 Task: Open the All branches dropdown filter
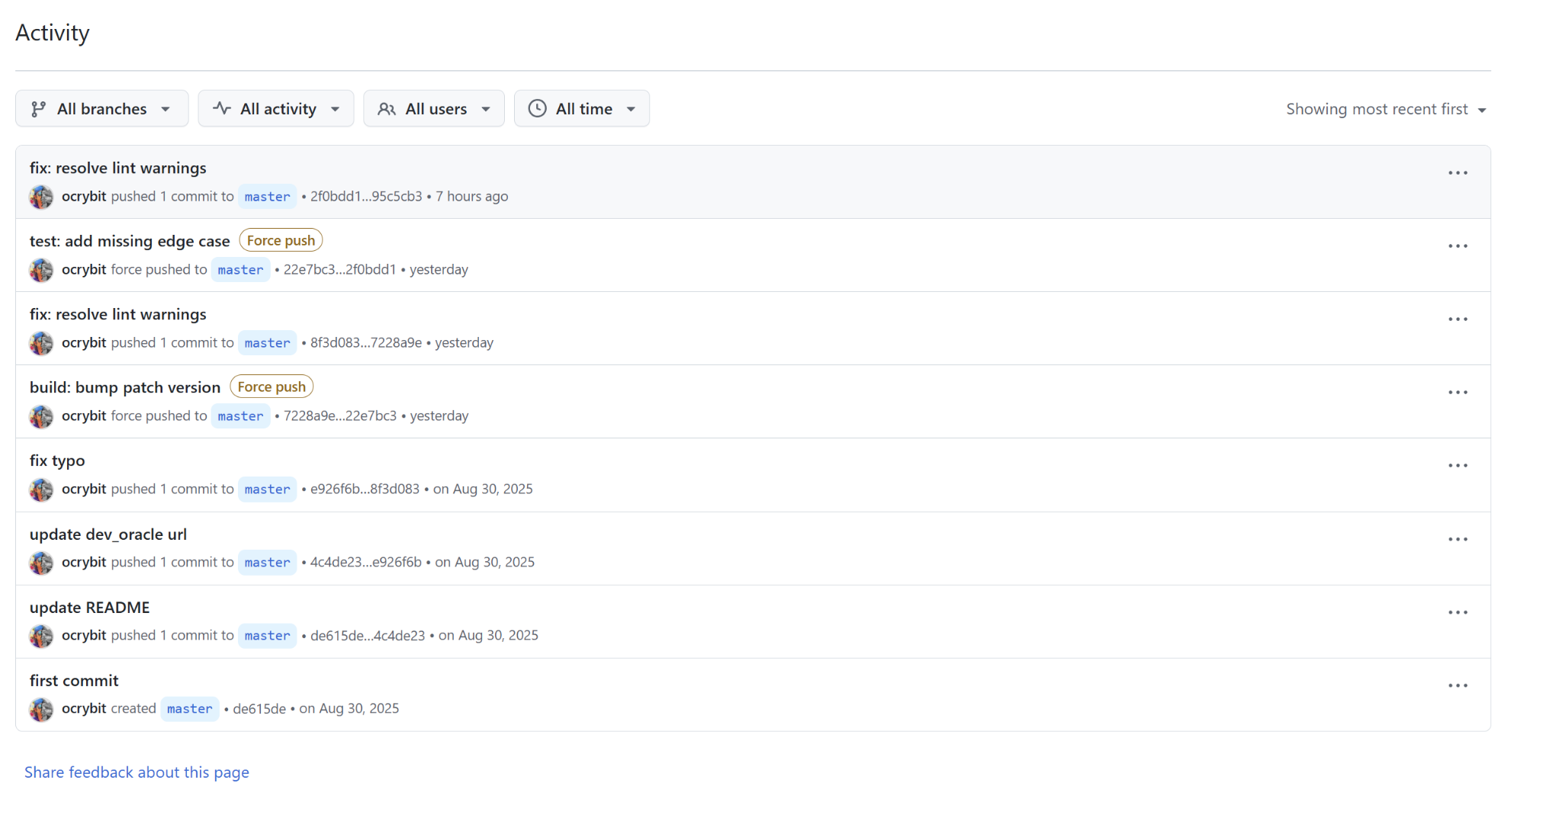(x=101, y=108)
